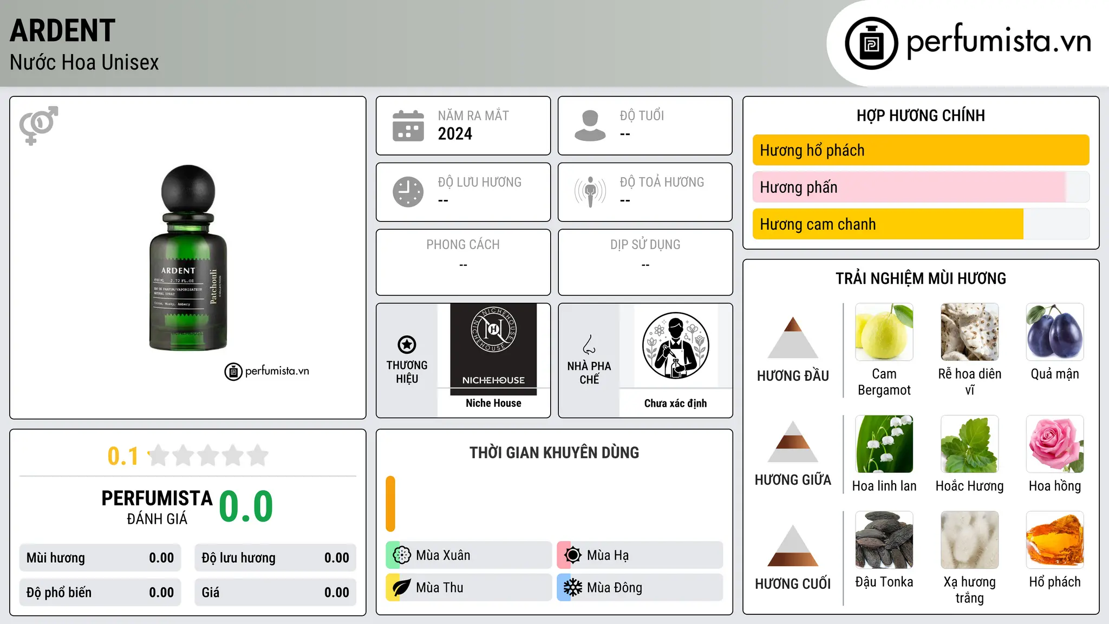Click the Trải nghiệm mùi hương heading
Viewport: 1109px width, 624px height.
point(921,278)
